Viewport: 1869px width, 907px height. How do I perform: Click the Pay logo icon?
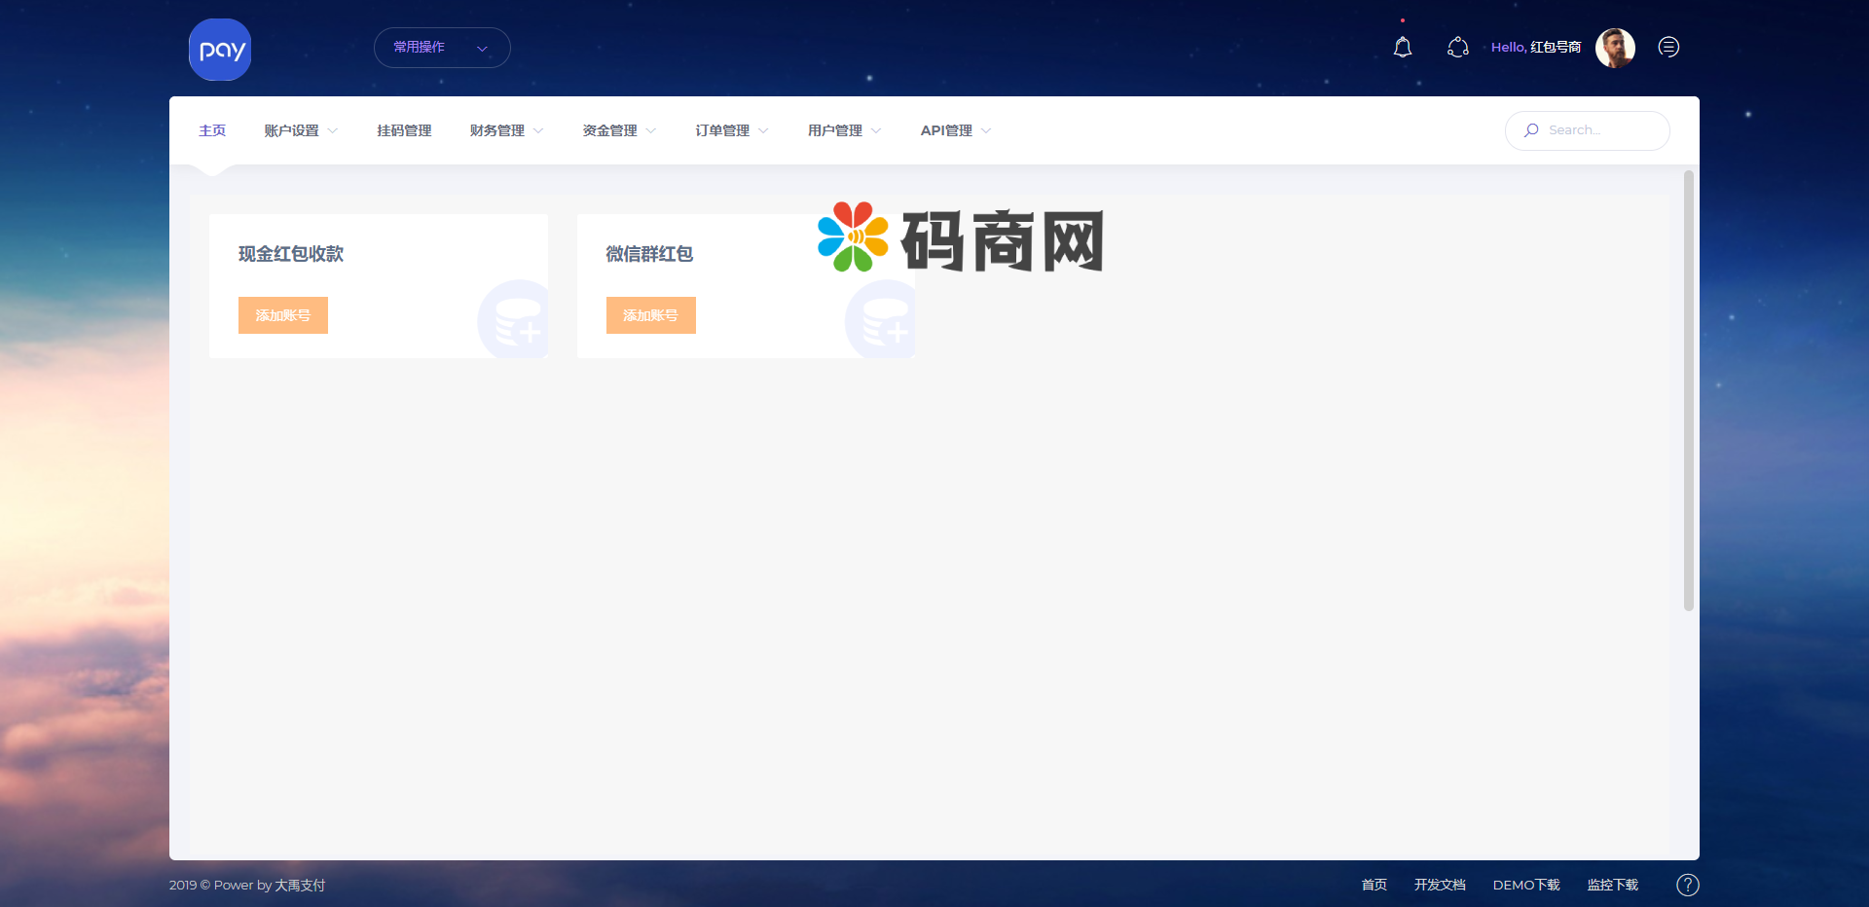[x=220, y=50]
